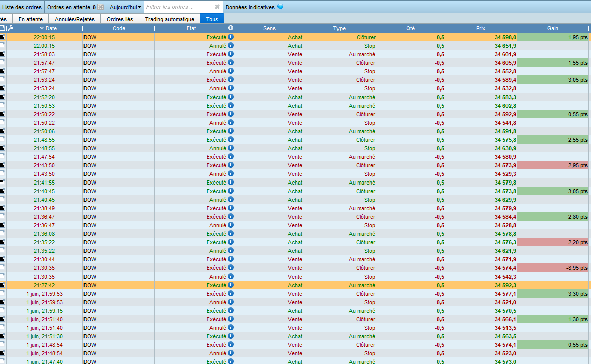The image size is (591, 364).
Task: Click the price 34 592,3 in highlighted row
Action: click(x=480, y=285)
